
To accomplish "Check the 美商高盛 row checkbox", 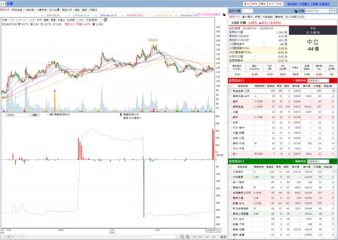I will pyautogui.click(x=230, y=107).
